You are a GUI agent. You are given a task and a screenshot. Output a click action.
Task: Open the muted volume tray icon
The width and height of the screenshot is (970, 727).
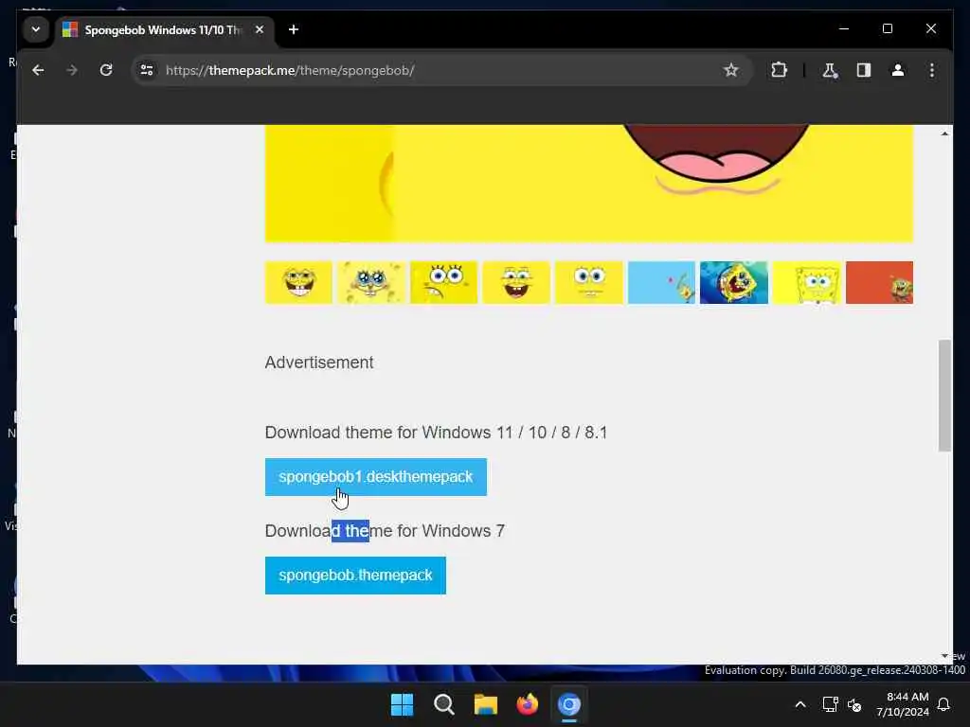tap(854, 704)
